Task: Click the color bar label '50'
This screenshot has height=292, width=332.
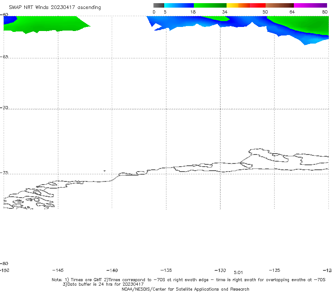Action: 265,12
